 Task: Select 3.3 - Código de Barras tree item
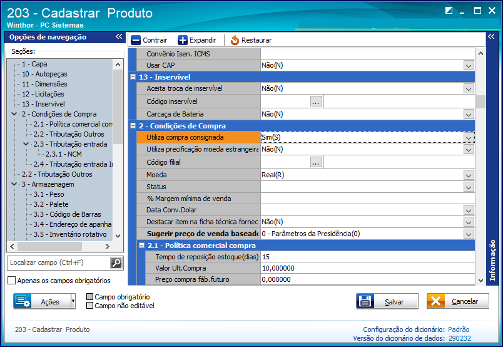point(68,214)
